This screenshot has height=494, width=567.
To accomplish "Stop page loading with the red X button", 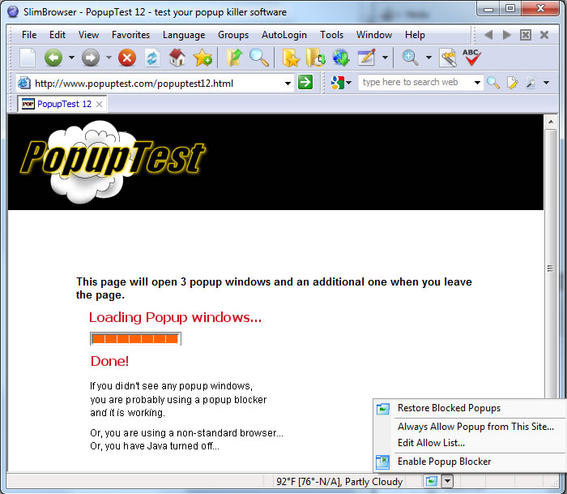I will (x=127, y=58).
